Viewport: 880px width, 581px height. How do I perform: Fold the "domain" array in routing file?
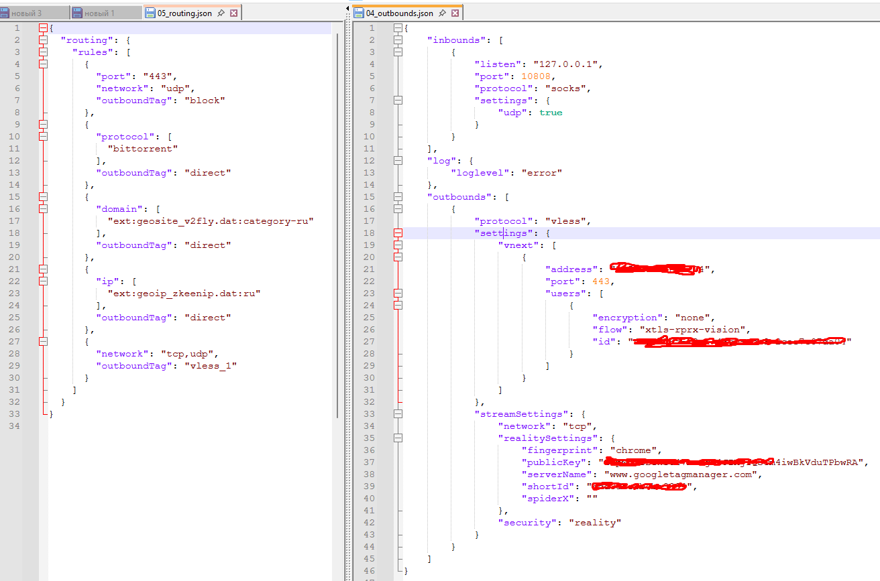(43, 209)
